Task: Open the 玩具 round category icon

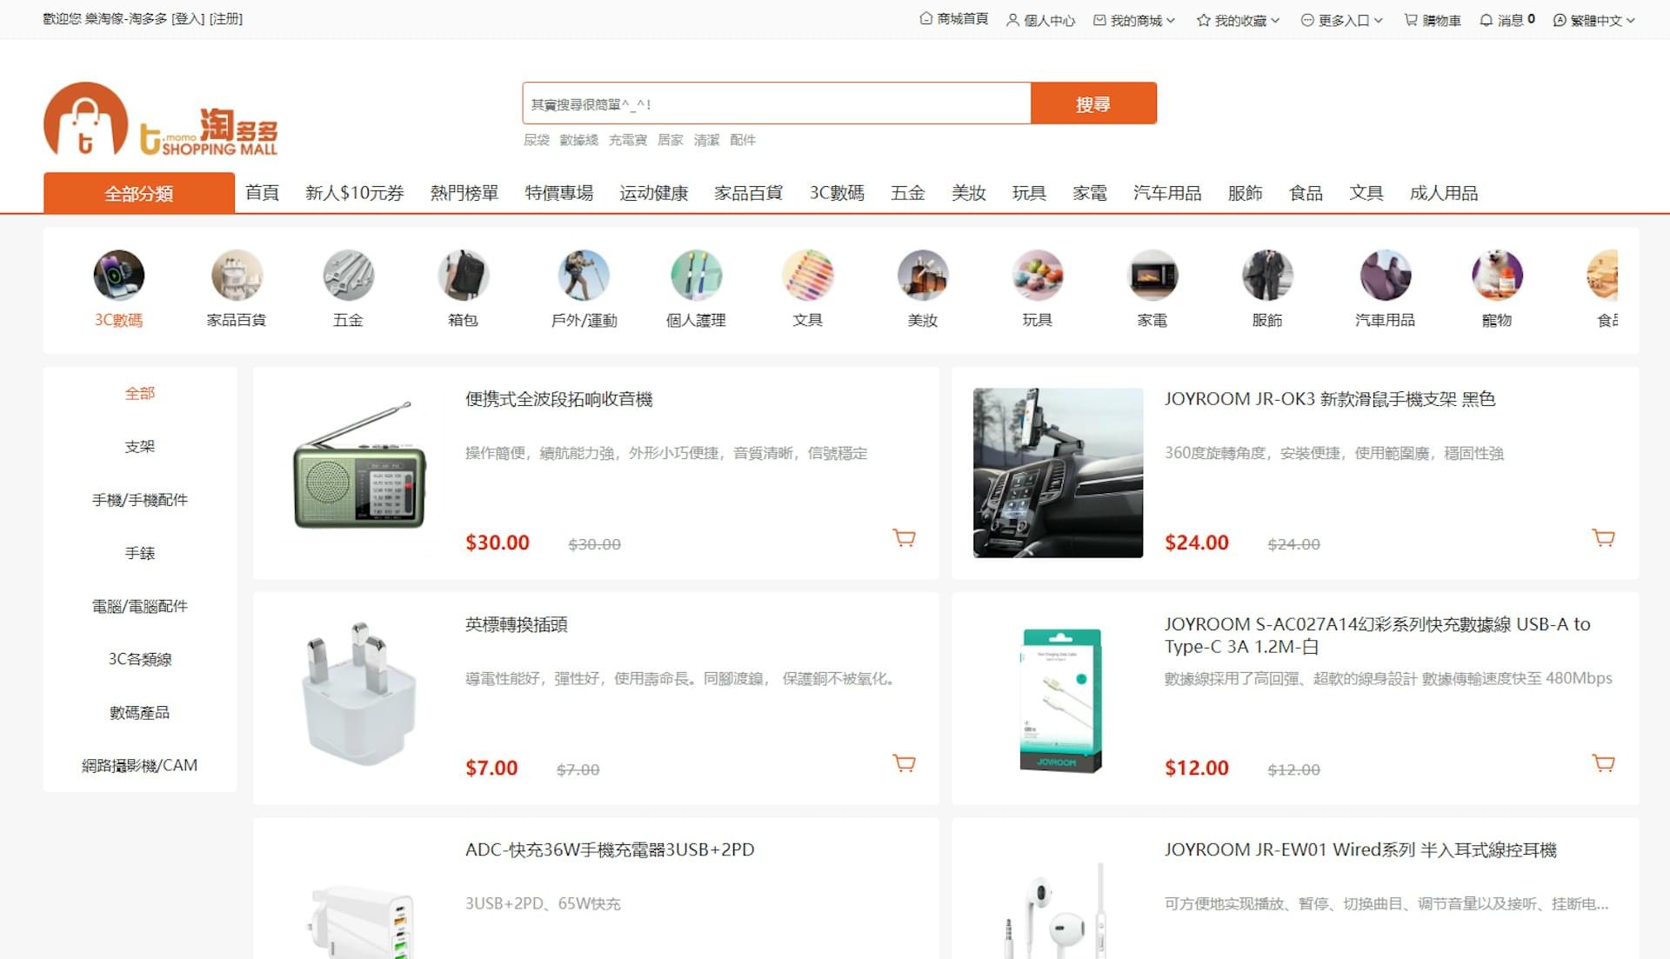Action: pyautogui.click(x=1038, y=276)
